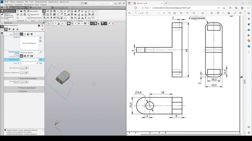Select third Результат option icon
Screen dimensions: 252x141
point(28,34)
